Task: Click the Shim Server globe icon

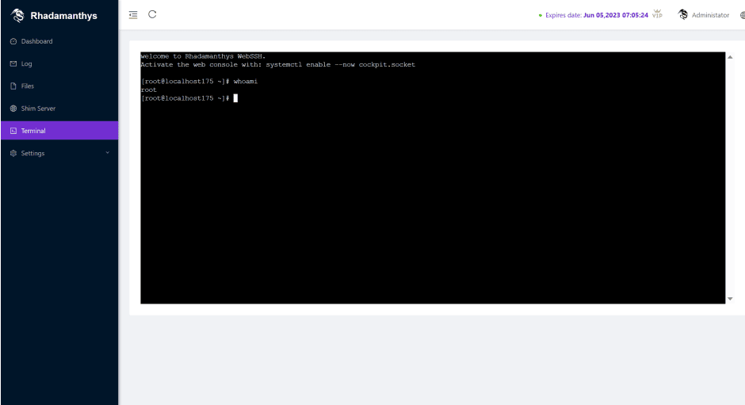Action: [13, 109]
